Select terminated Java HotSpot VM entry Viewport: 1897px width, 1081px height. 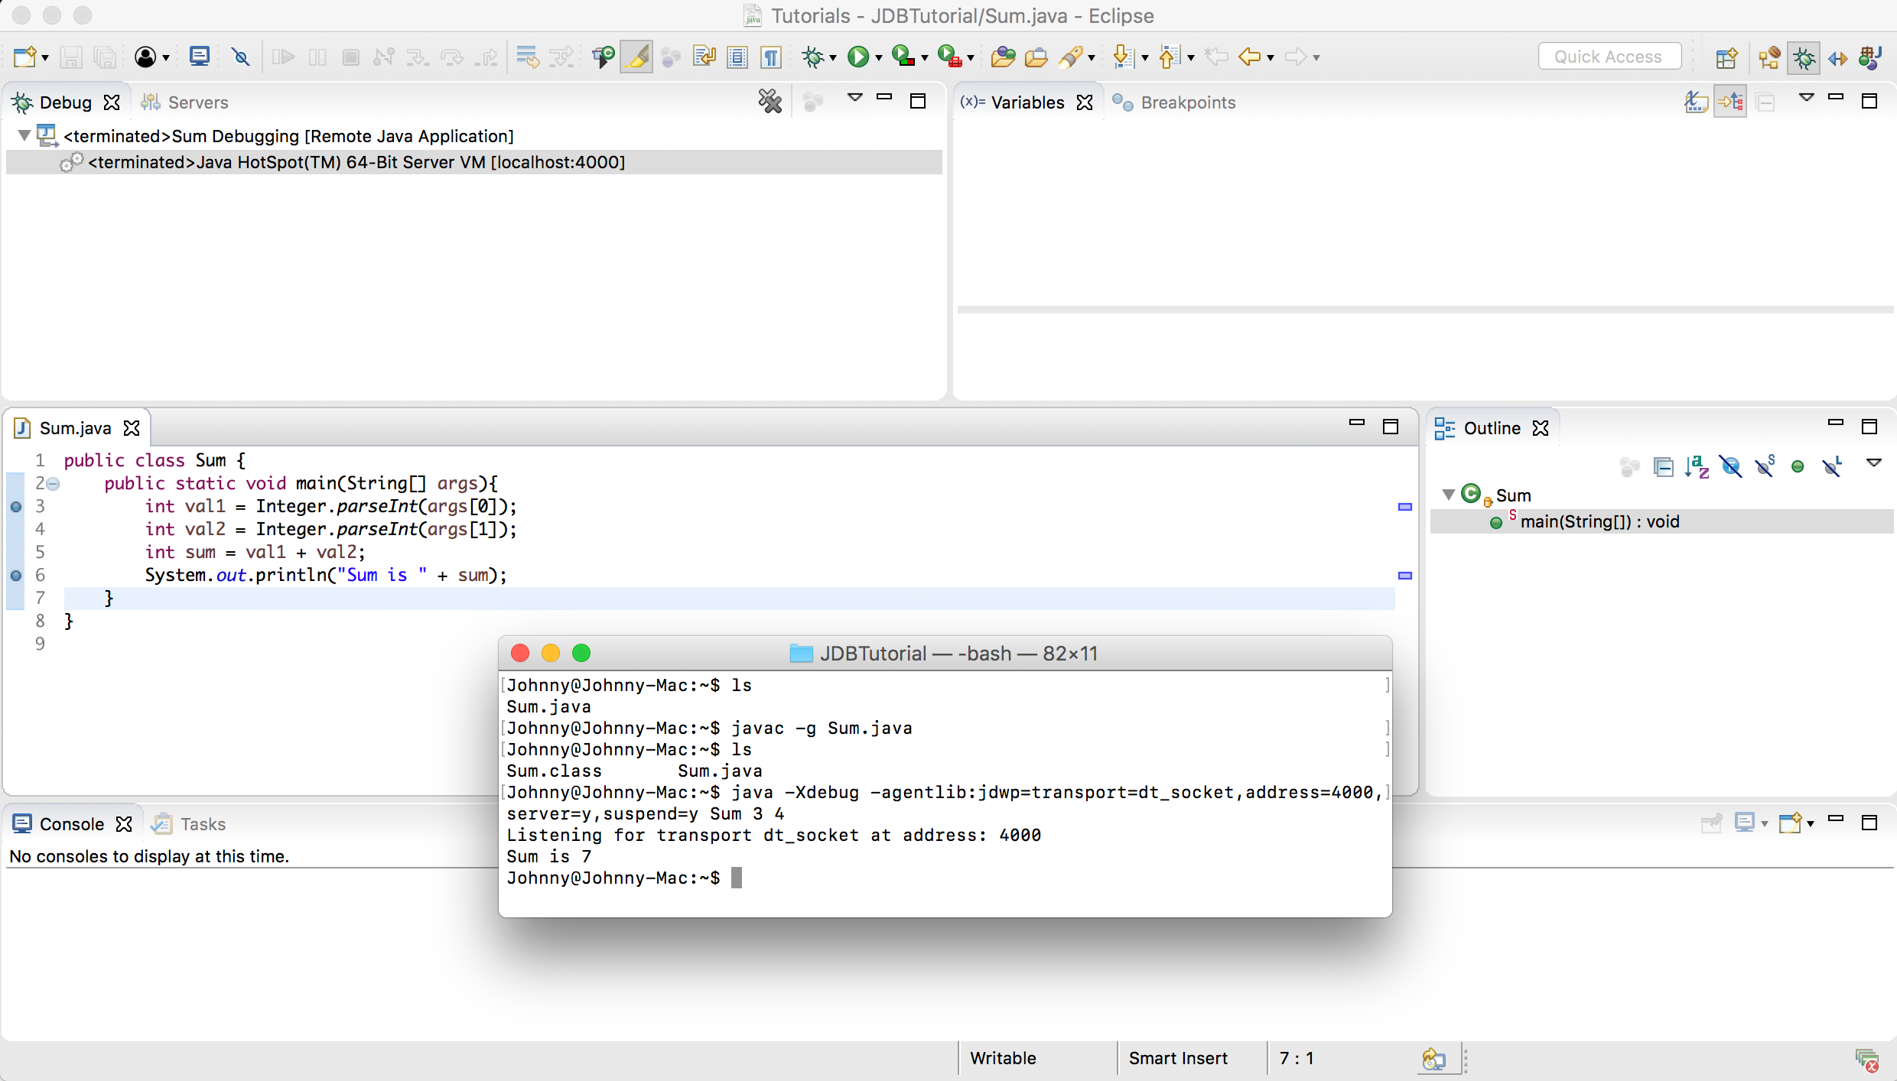coord(474,162)
